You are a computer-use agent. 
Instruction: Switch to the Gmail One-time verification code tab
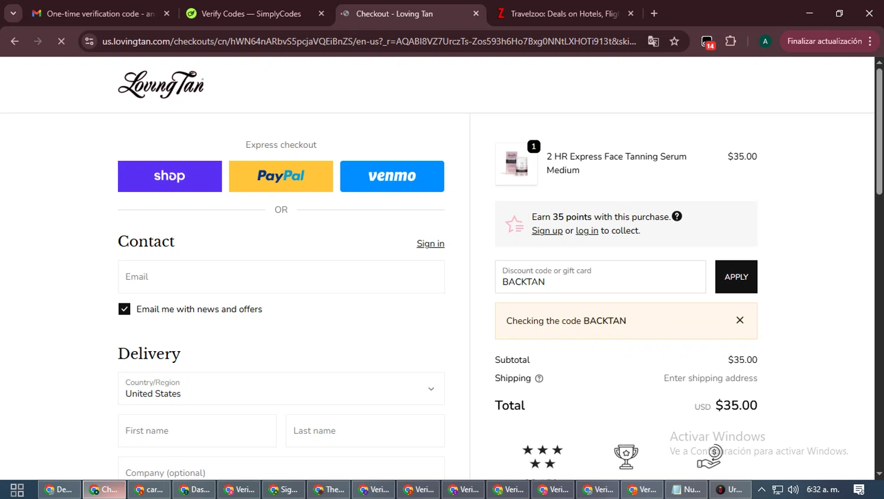tap(100, 14)
